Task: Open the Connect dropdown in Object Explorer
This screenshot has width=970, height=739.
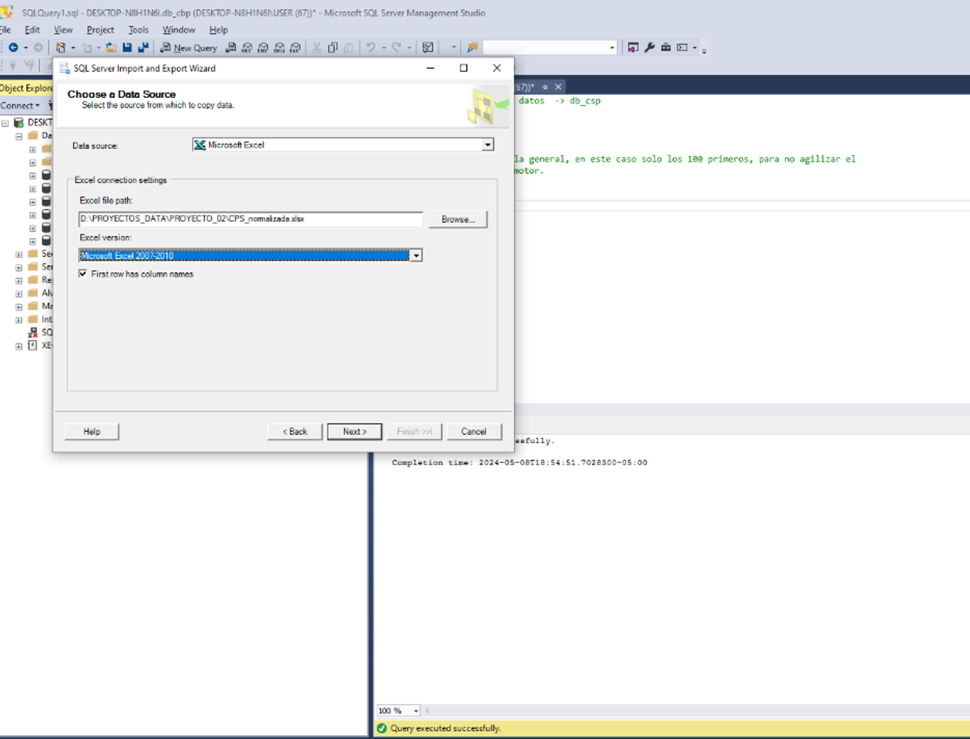Action: pos(20,106)
